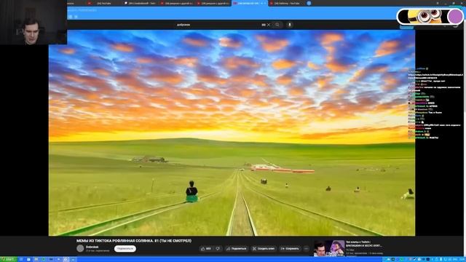Clear the search field with the X icon
The width and height of the screenshot is (466, 262).
pyautogui.click(x=269, y=25)
